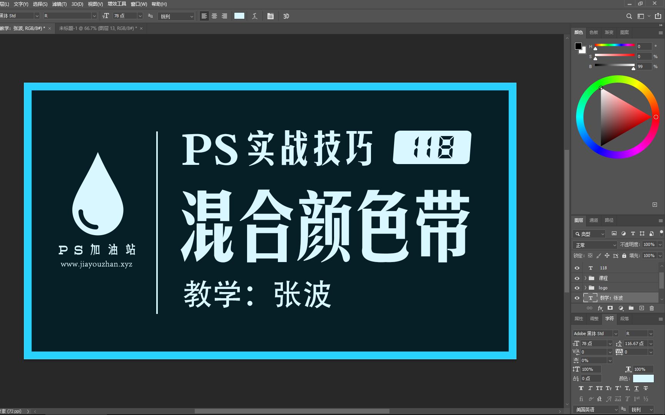Create a new layer group
Image resolution: width=665 pixels, height=415 pixels.
click(631, 308)
